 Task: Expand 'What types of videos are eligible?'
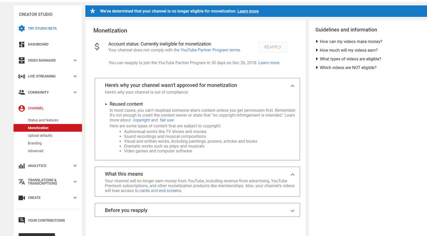[348, 59]
